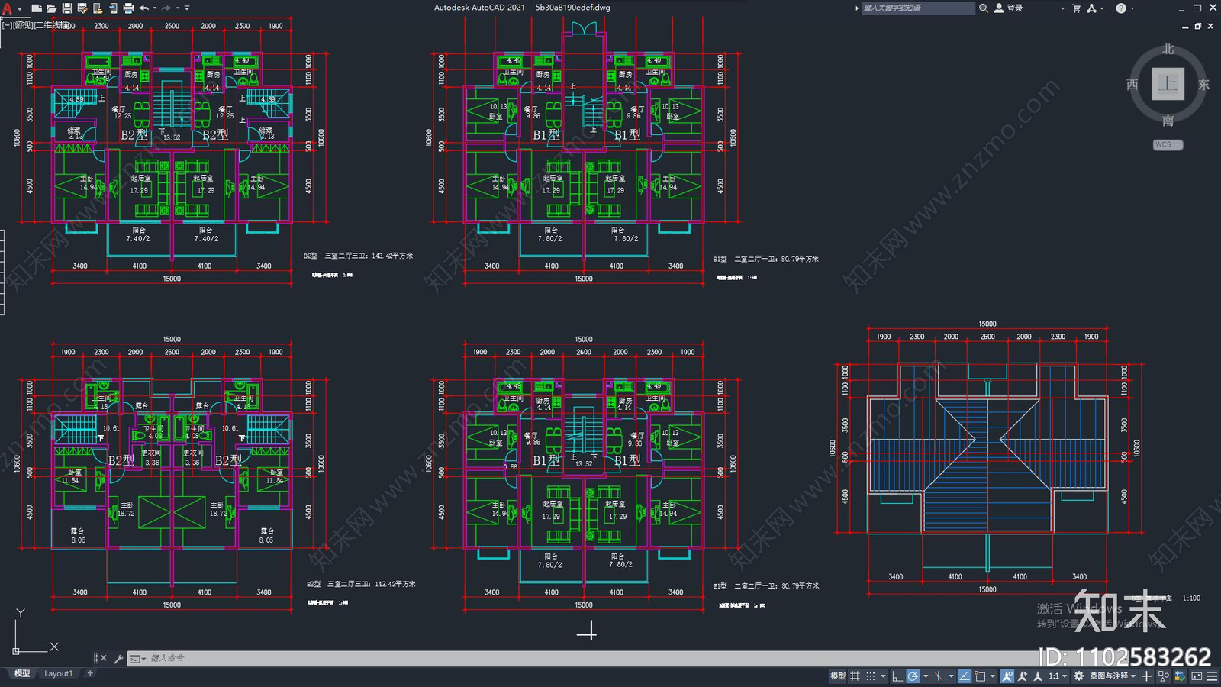Open the Autodesk connect triangle icon
Viewport: 1221px width, 687px height.
click(x=1092, y=8)
